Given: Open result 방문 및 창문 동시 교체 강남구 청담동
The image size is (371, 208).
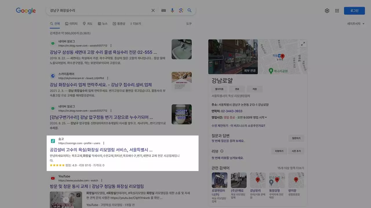Looking at the screenshot, I should (97, 186).
